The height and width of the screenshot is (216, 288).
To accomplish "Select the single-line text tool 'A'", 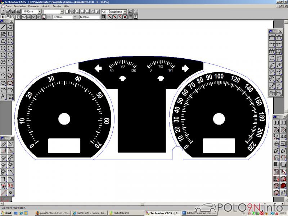I will [x=3, y=96].
